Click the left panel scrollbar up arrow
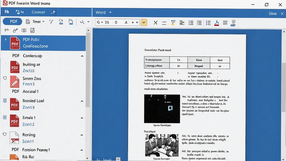The width and height of the screenshot is (286, 161). pos(88,30)
